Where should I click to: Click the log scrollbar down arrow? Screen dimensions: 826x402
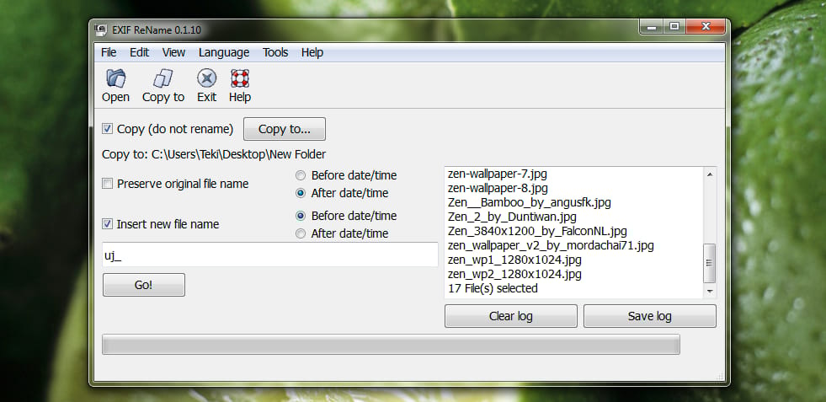(709, 291)
